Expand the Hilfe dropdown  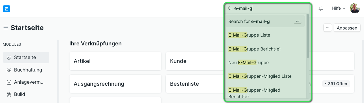tap(338, 9)
